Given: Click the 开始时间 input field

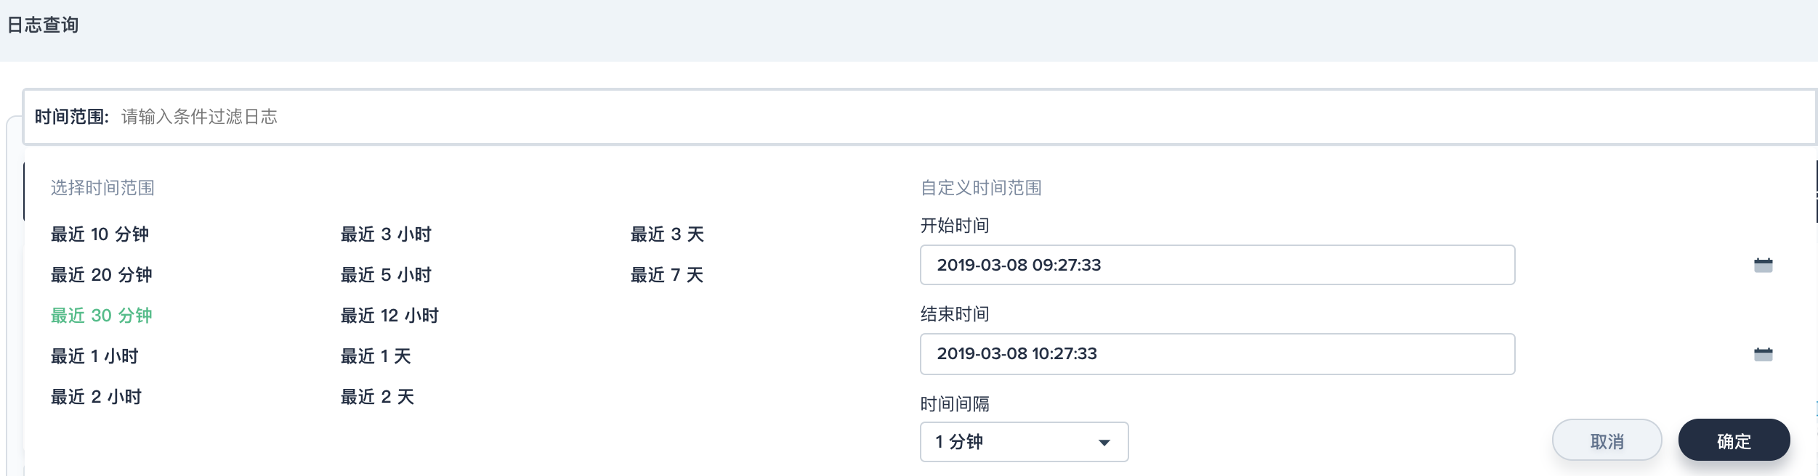Looking at the screenshot, I should click(1216, 266).
